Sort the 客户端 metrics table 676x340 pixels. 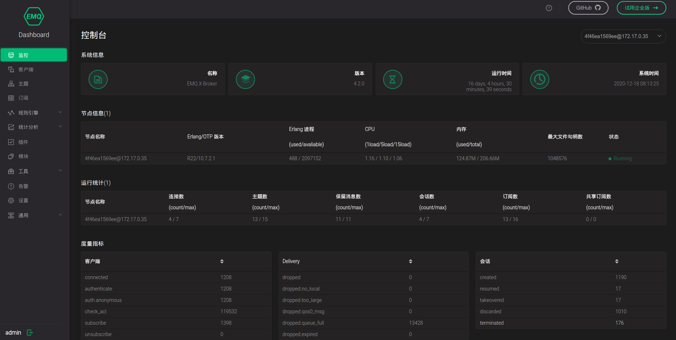coord(222,261)
